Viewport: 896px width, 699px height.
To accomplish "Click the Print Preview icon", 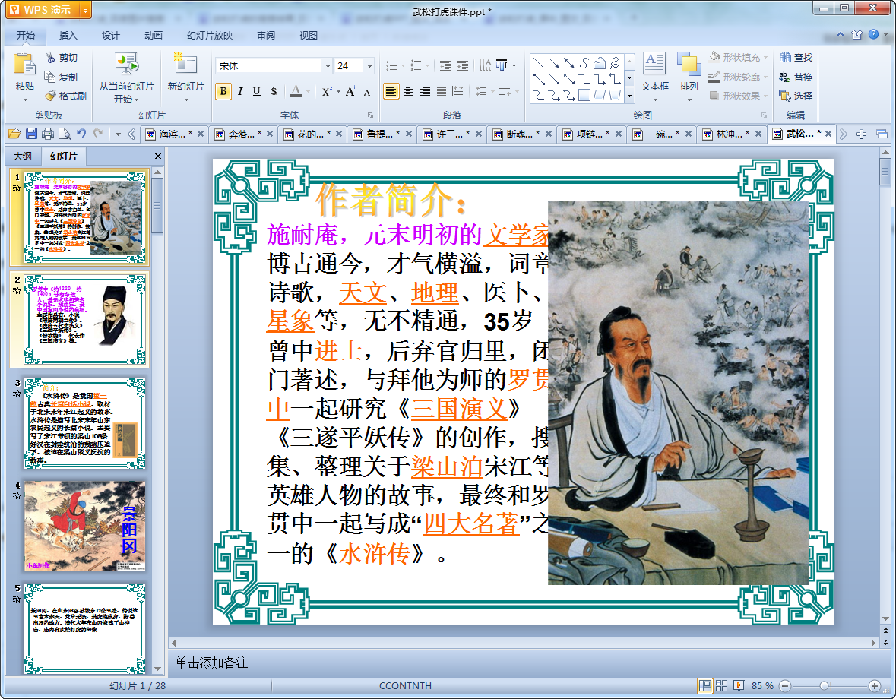I will (x=65, y=134).
